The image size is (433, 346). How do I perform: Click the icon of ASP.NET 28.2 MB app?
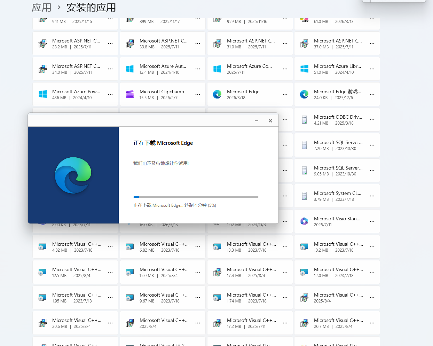point(42,44)
